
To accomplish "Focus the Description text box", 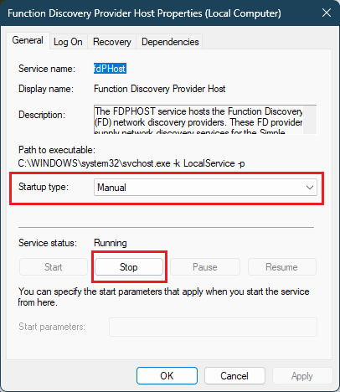I will tap(198, 120).
